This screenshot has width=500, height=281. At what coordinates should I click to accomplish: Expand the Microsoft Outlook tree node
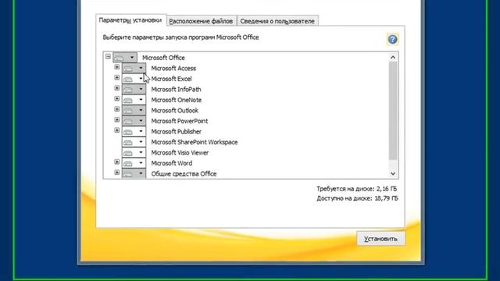click(x=117, y=109)
